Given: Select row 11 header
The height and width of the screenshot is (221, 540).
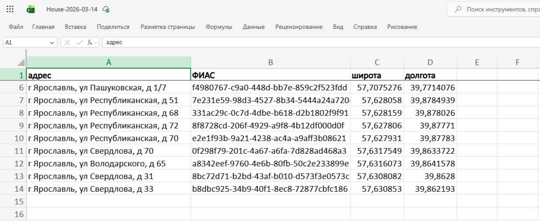Looking at the screenshot, I should point(13,152).
